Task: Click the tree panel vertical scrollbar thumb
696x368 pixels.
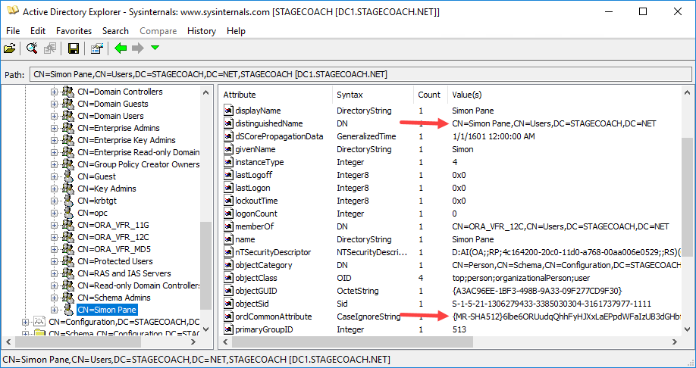Action: click(x=206, y=265)
